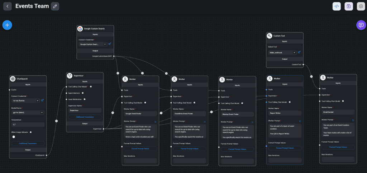Click Max Iterations field in Report Writer
The height and width of the screenshot is (173, 367).
[x=285, y=160]
